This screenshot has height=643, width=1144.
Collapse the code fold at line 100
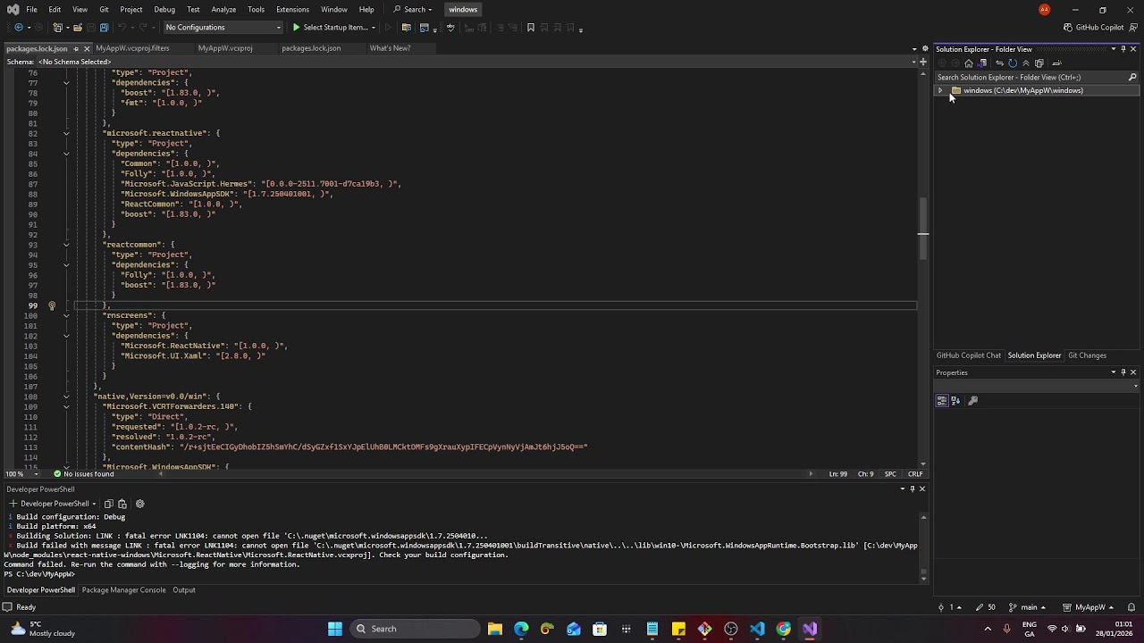[x=66, y=315]
